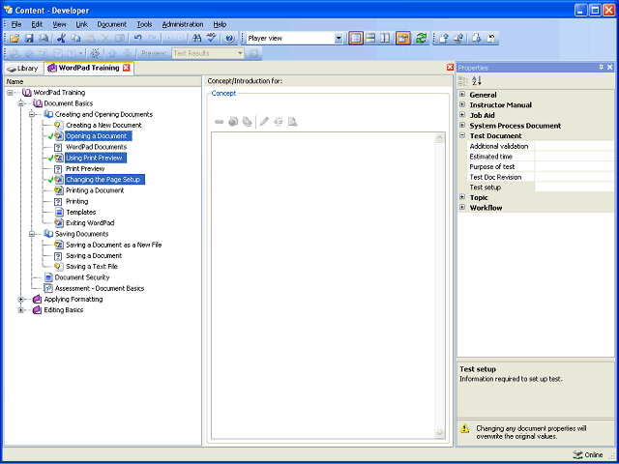Click the Name column header
Image resolution: width=619 pixels, height=464 pixels.
point(103,82)
